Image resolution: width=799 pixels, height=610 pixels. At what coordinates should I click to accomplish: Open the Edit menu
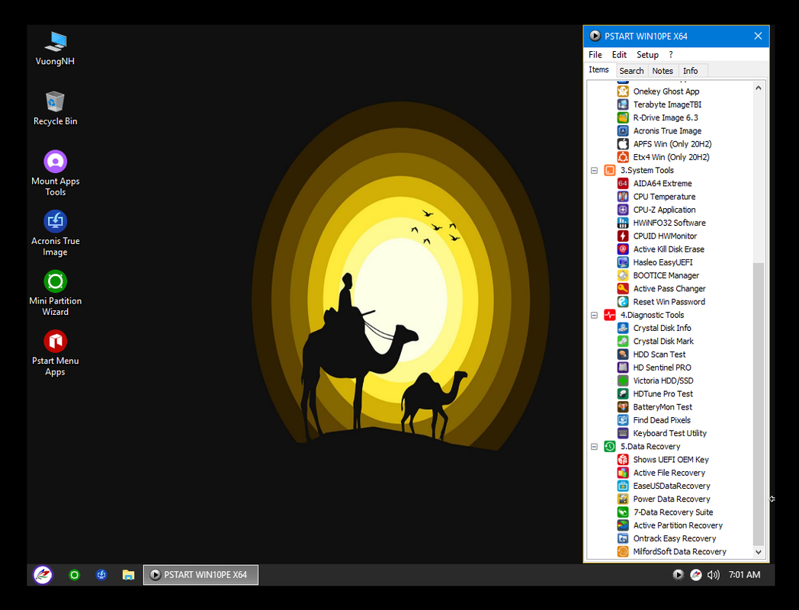pyautogui.click(x=619, y=55)
